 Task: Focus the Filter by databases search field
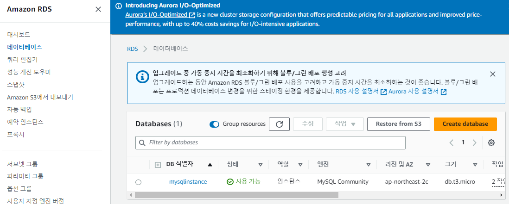[x=270, y=142]
